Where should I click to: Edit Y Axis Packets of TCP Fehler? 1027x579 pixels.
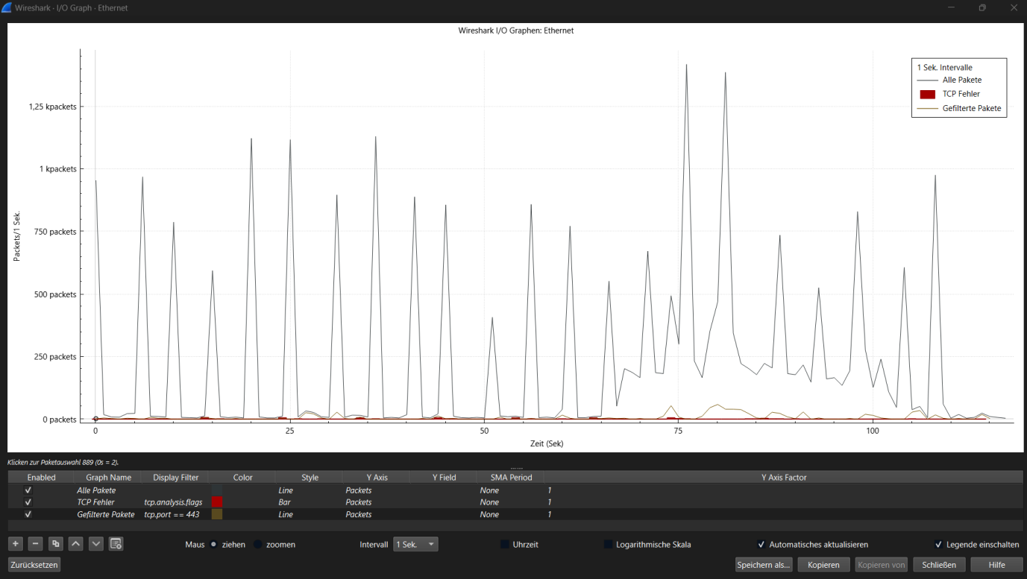[x=376, y=502]
